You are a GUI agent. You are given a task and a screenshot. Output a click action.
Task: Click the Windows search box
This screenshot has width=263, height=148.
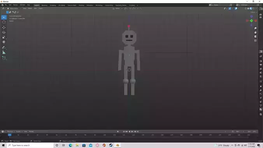(x=30, y=145)
